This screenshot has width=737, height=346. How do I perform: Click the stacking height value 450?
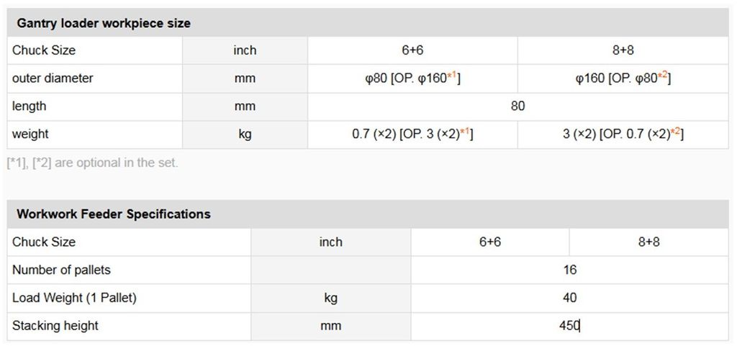tap(569, 326)
